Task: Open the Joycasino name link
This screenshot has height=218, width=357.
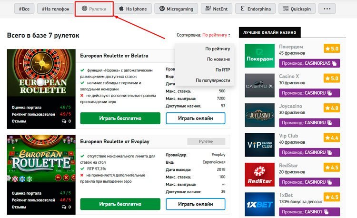Action: pyautogui.click(x=290, y=106)
